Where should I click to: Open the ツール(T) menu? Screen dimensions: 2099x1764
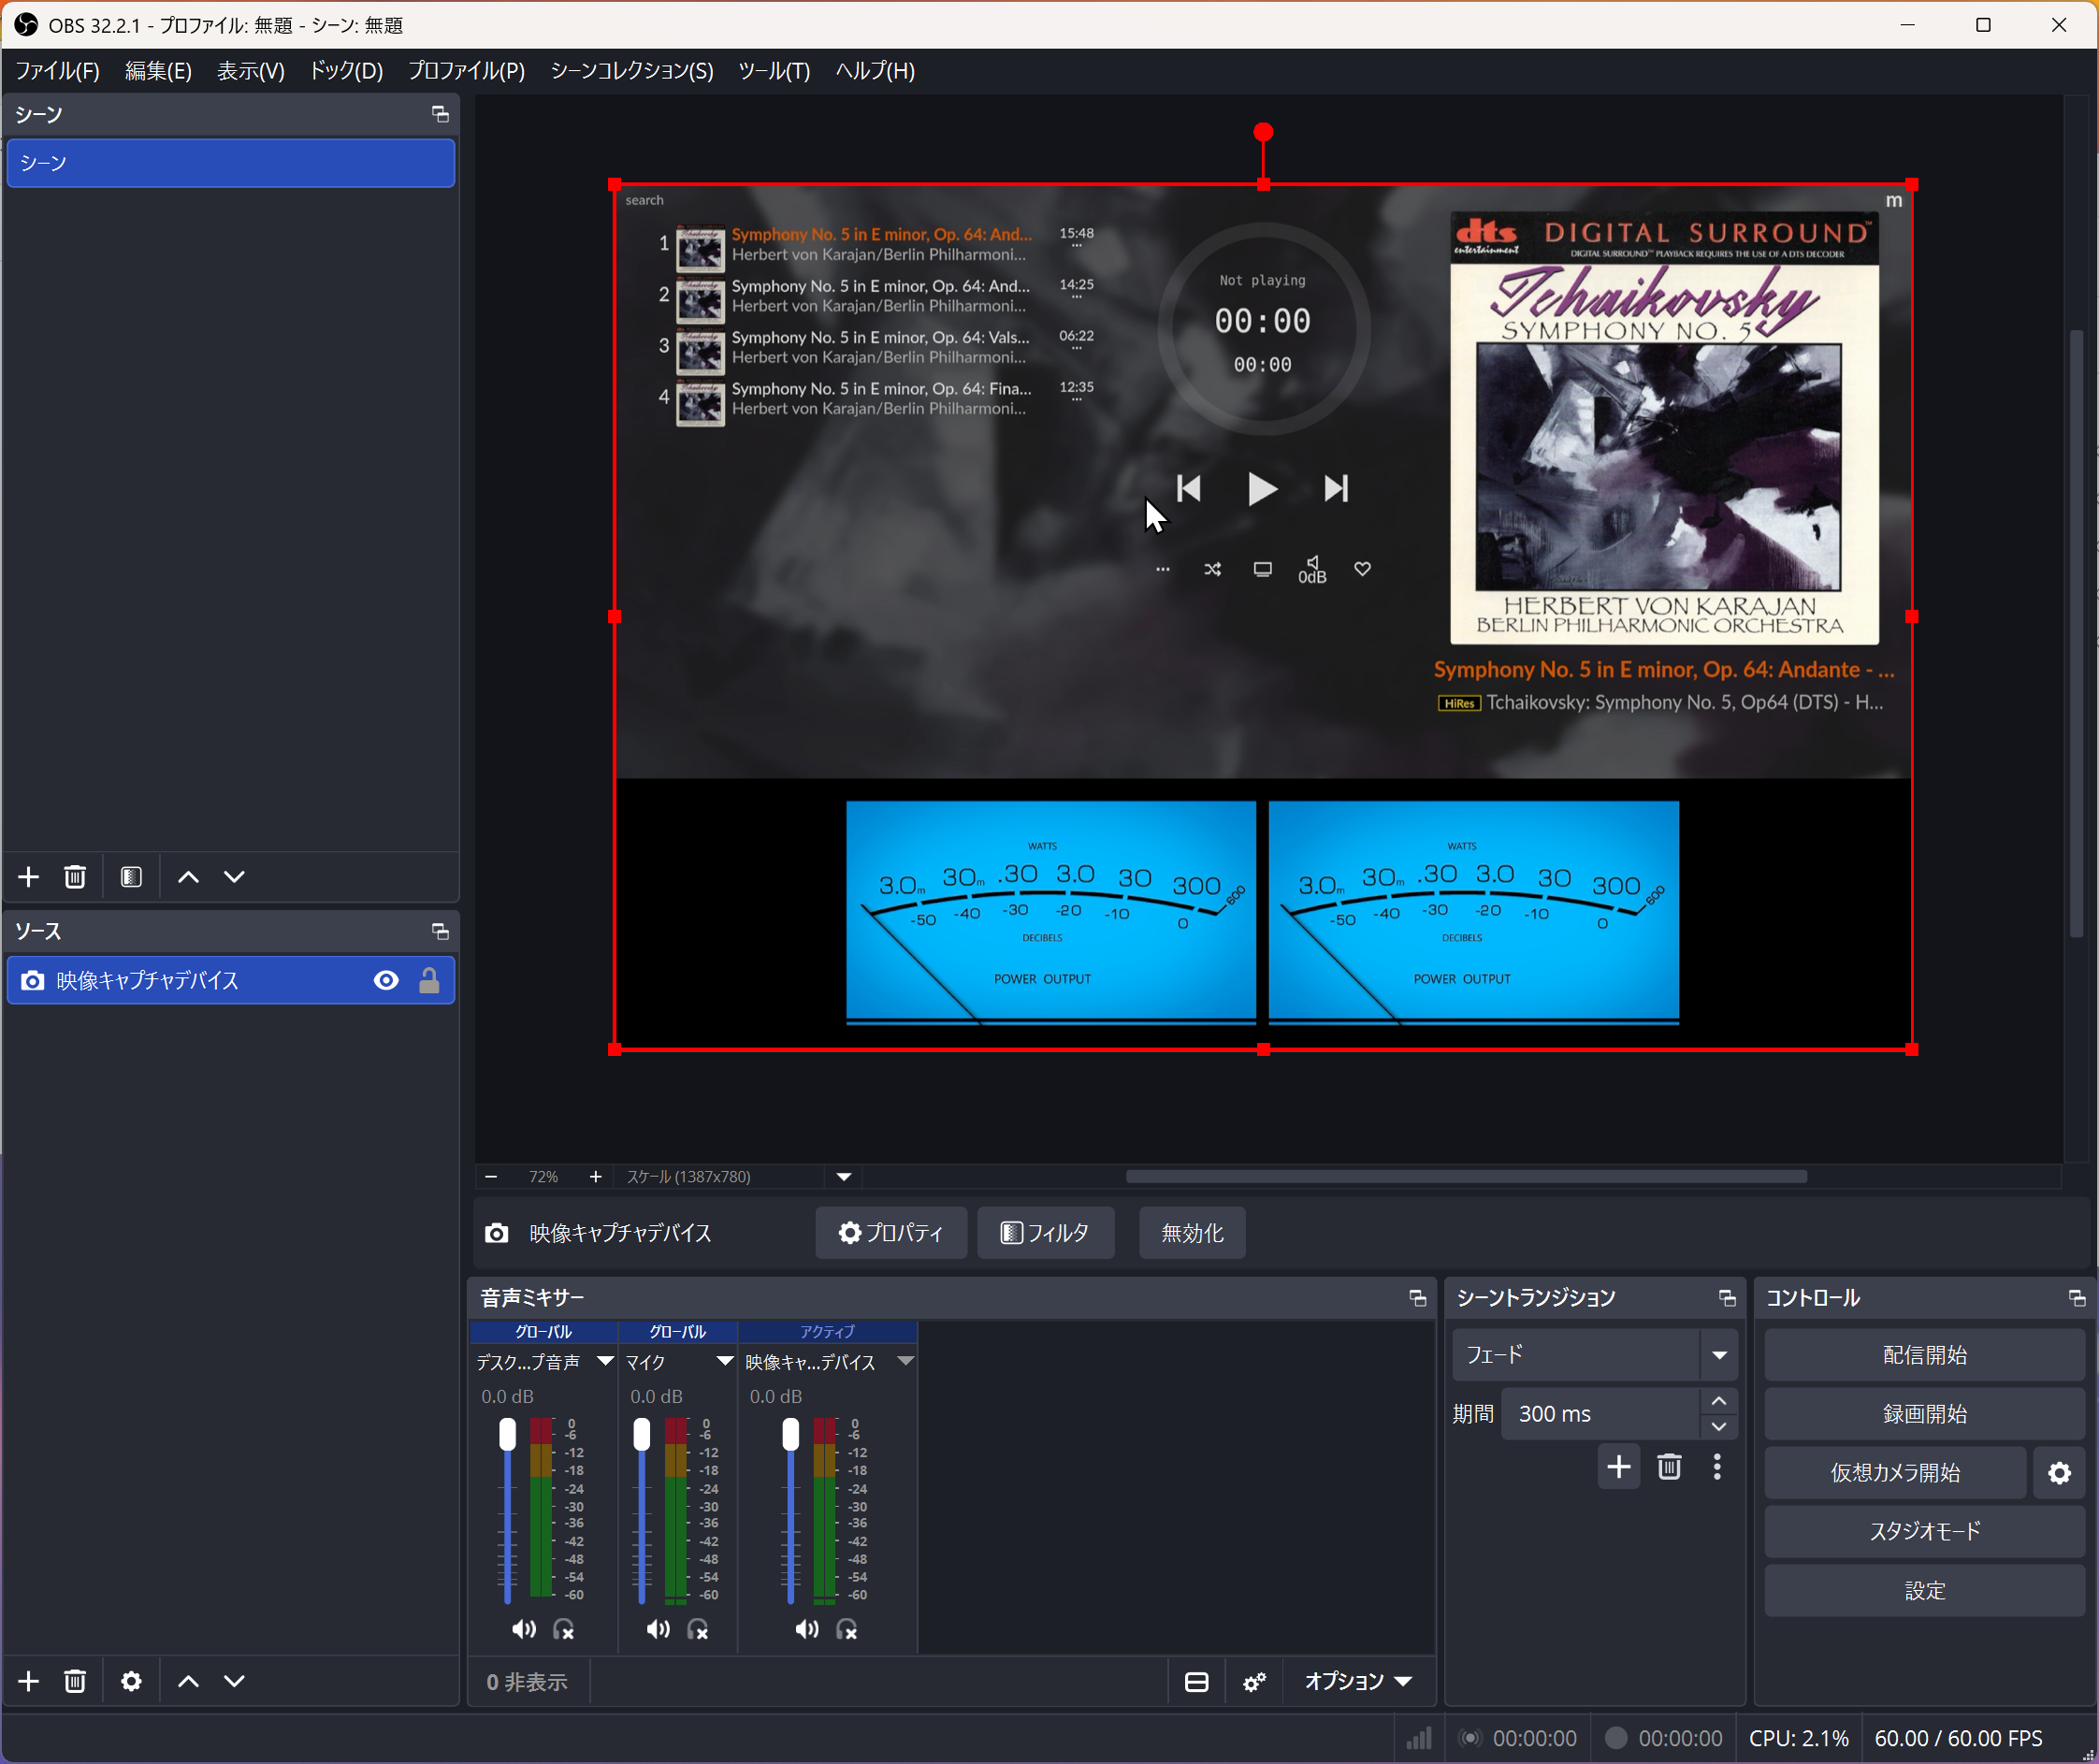click(x=774, y=71)
